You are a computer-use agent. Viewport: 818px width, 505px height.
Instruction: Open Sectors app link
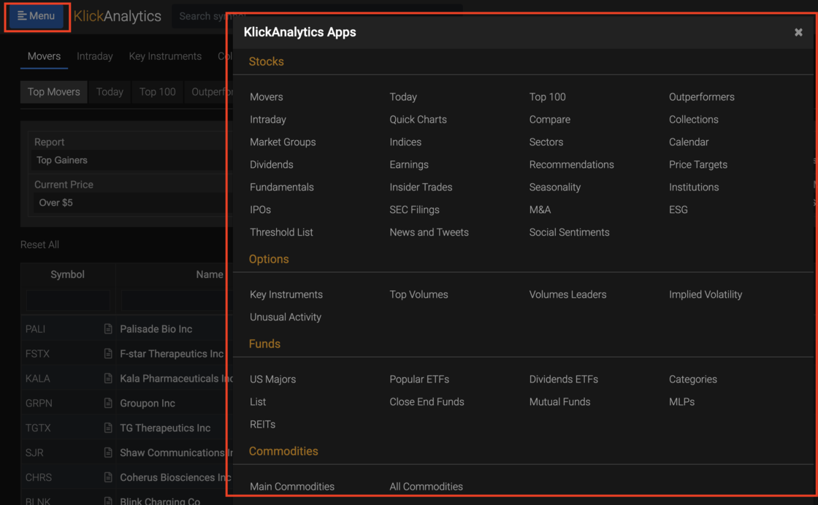pyautogui.click(x=546, y=142)
